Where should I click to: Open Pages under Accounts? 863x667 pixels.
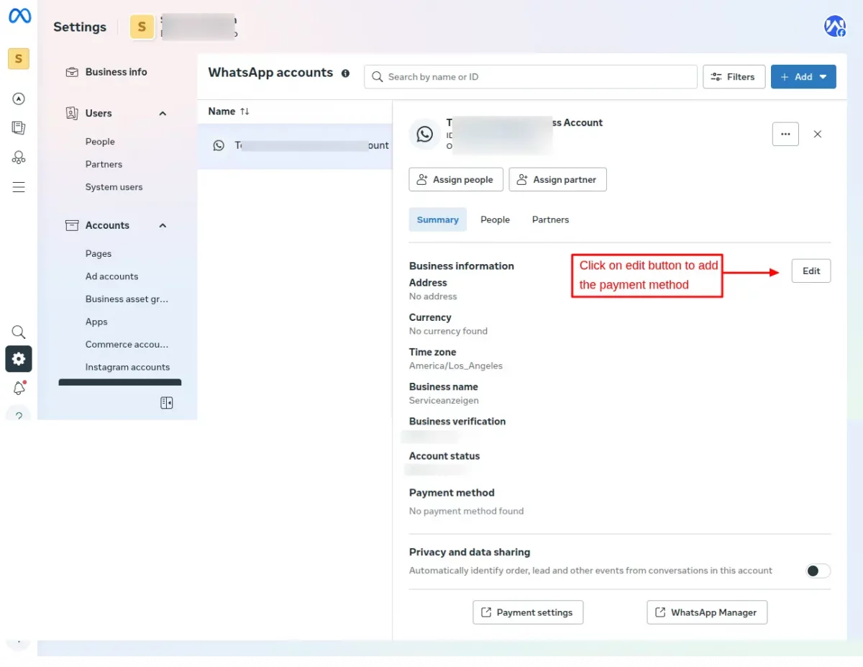tap(99, 254)
